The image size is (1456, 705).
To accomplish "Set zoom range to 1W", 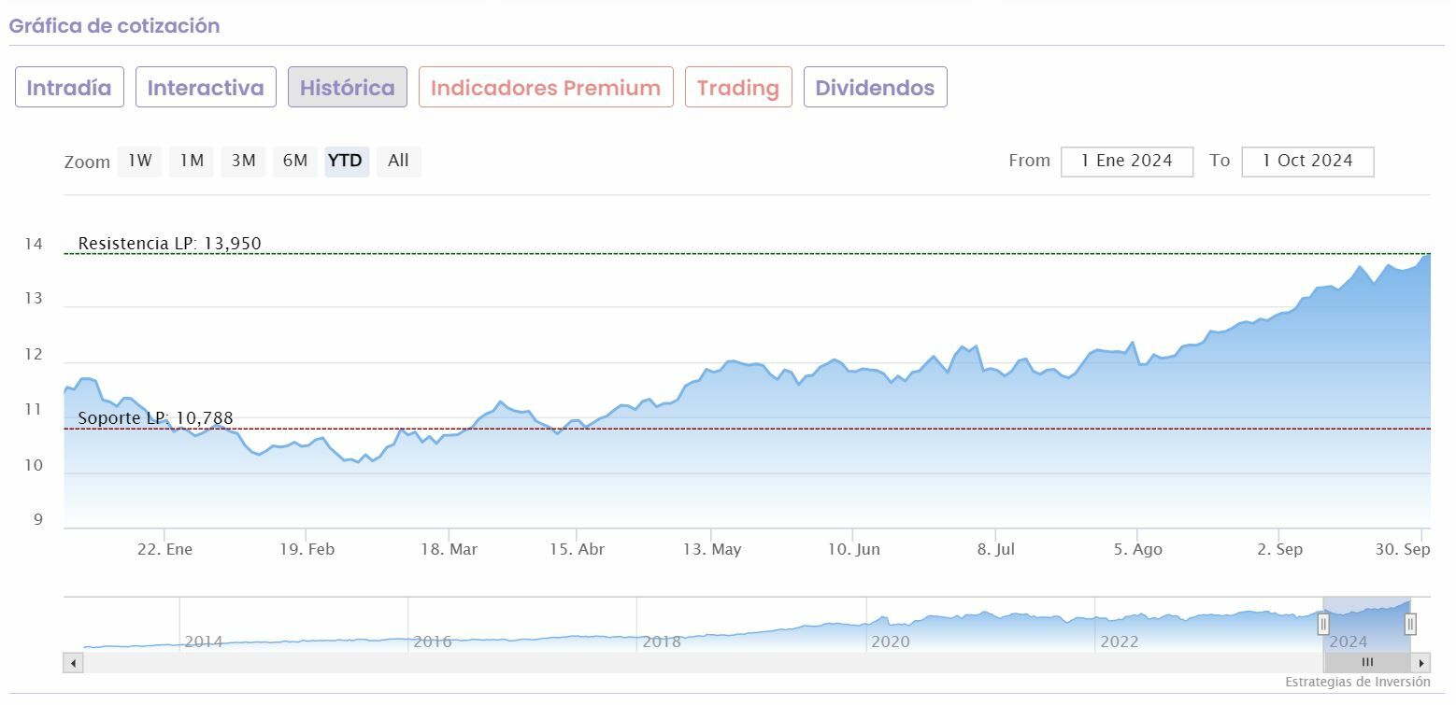I will point(140,161).
